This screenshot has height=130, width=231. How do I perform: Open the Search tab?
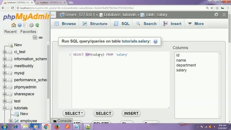[x=146, y=23]
